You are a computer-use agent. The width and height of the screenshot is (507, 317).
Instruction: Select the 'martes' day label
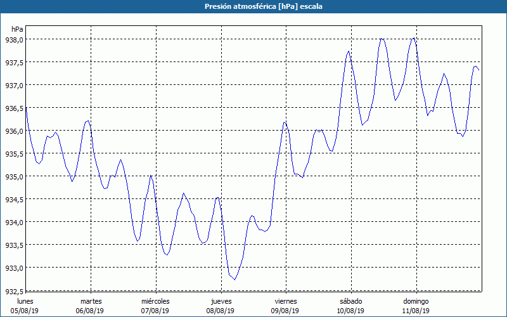91,301
